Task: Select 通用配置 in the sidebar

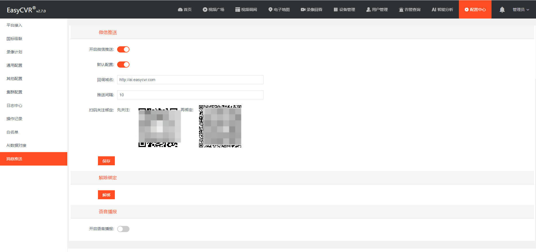Action: pyautogui.click(x=34, y=65)
